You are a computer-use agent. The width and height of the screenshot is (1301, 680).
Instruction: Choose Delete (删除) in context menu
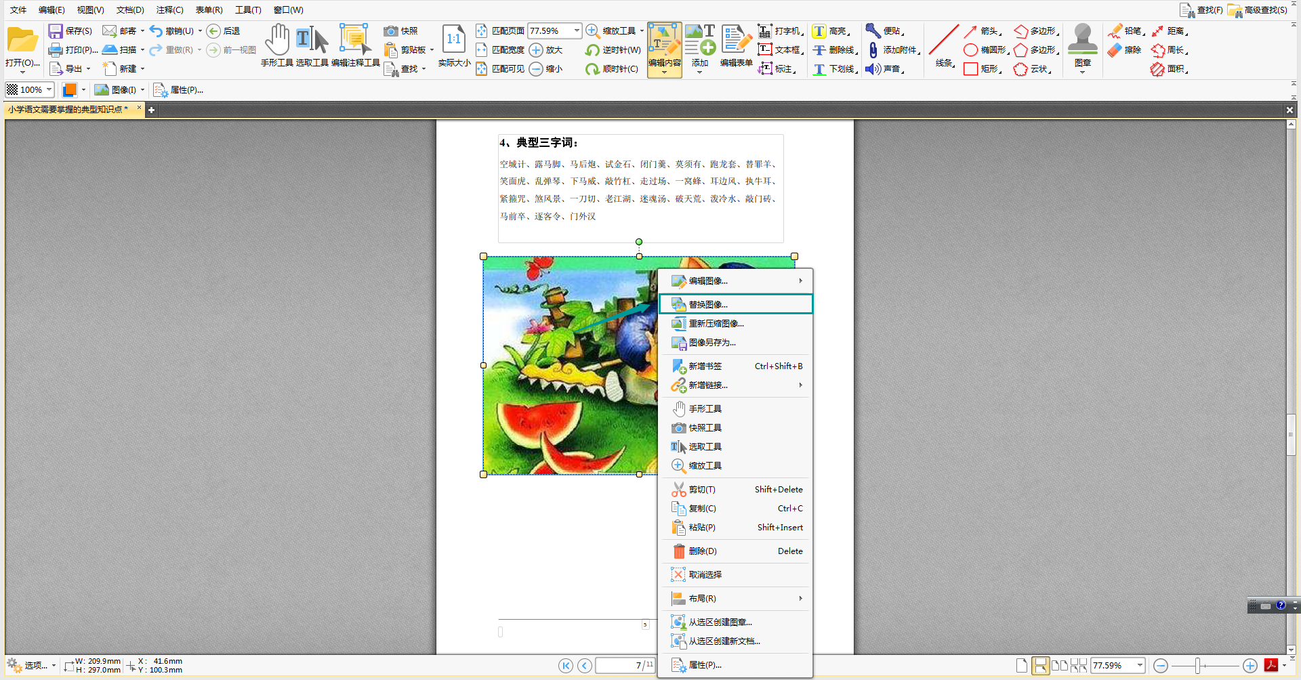click(x=736, y=551)
